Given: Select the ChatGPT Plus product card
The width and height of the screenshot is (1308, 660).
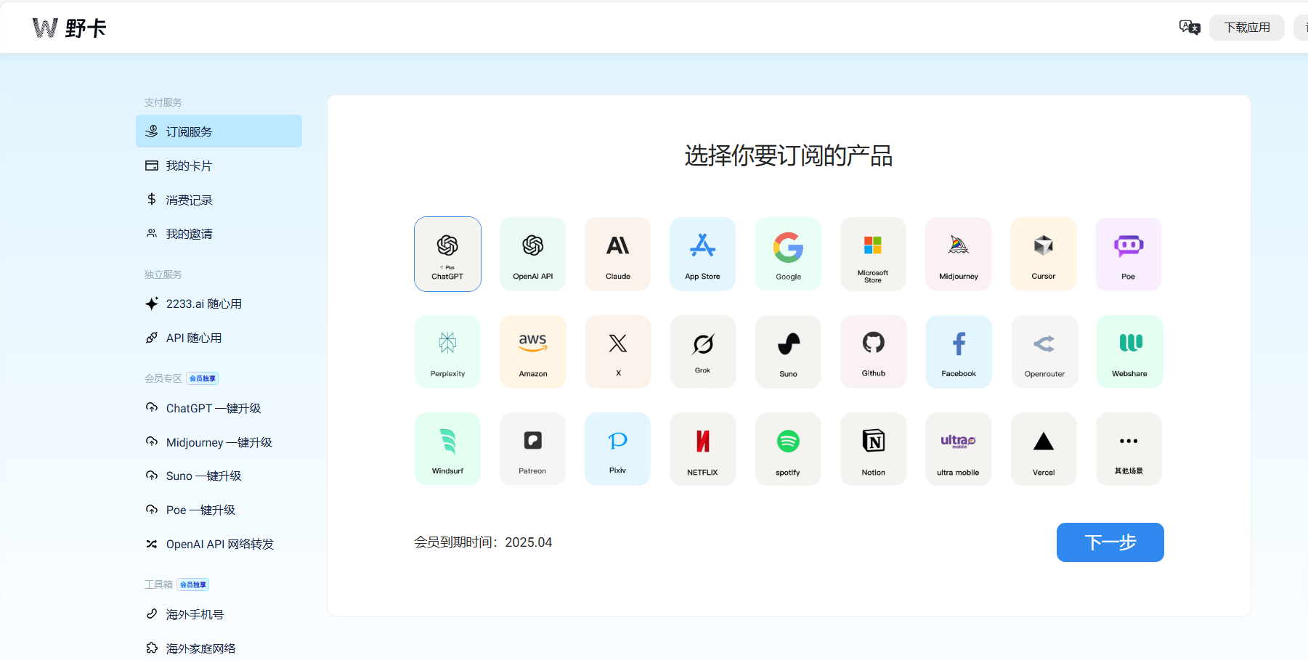Looking at the screenshot, I should (447, 254).
